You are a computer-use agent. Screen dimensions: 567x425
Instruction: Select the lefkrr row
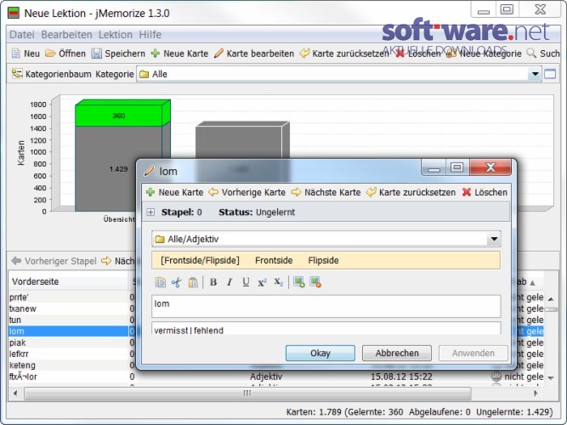click(69, 354)
